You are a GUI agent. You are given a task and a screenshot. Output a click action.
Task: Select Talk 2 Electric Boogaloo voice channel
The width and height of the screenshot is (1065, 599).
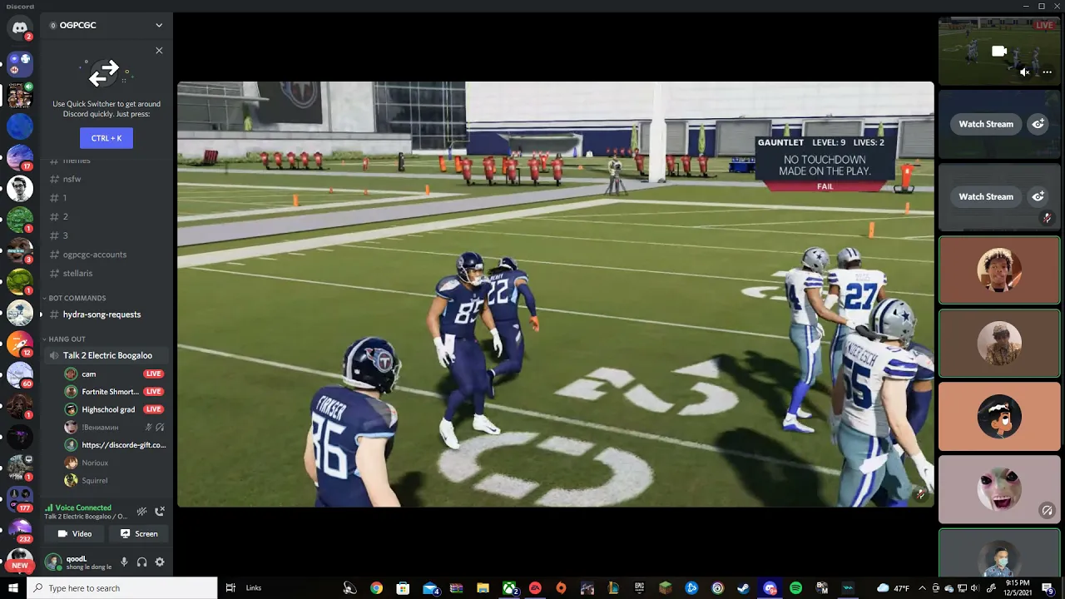pos(106,355)
